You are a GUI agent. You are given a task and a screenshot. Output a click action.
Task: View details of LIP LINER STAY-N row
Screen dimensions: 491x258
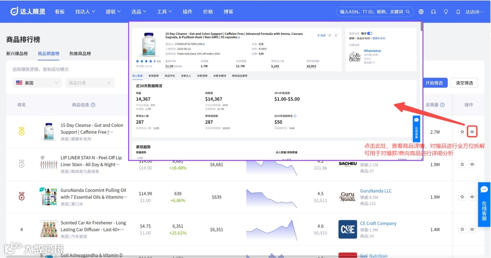coord(472,164)
